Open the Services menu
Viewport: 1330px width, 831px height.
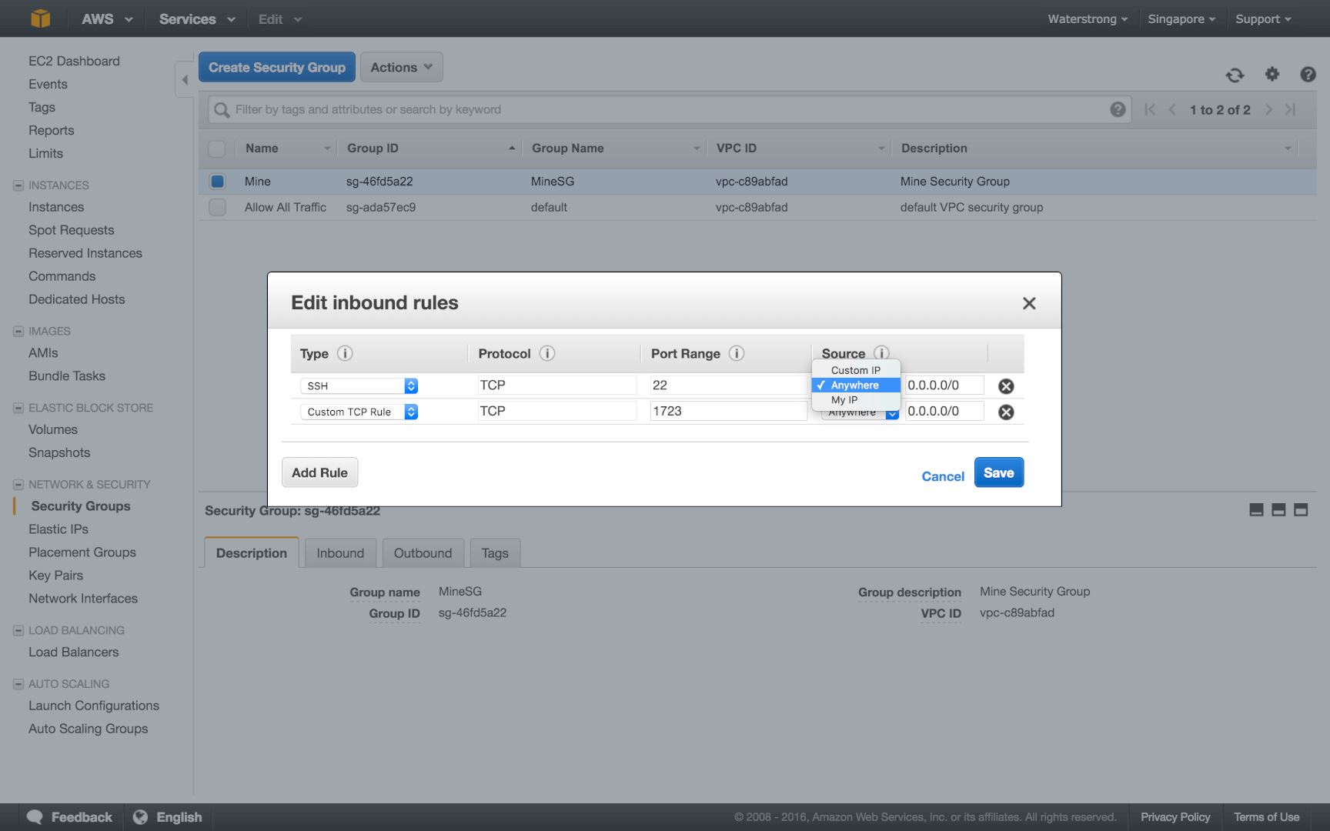click(196, 18)
